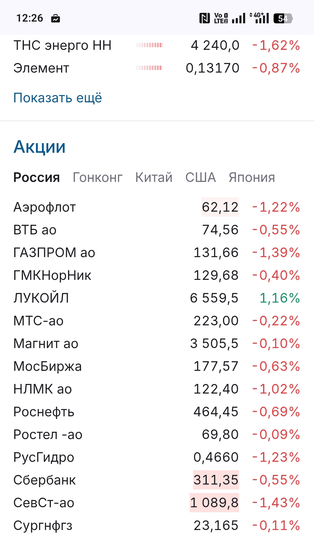Open the Аэрофлот stock row
Image resolution: width=314 pixels, height=544 pixels.
pos(45,207)
